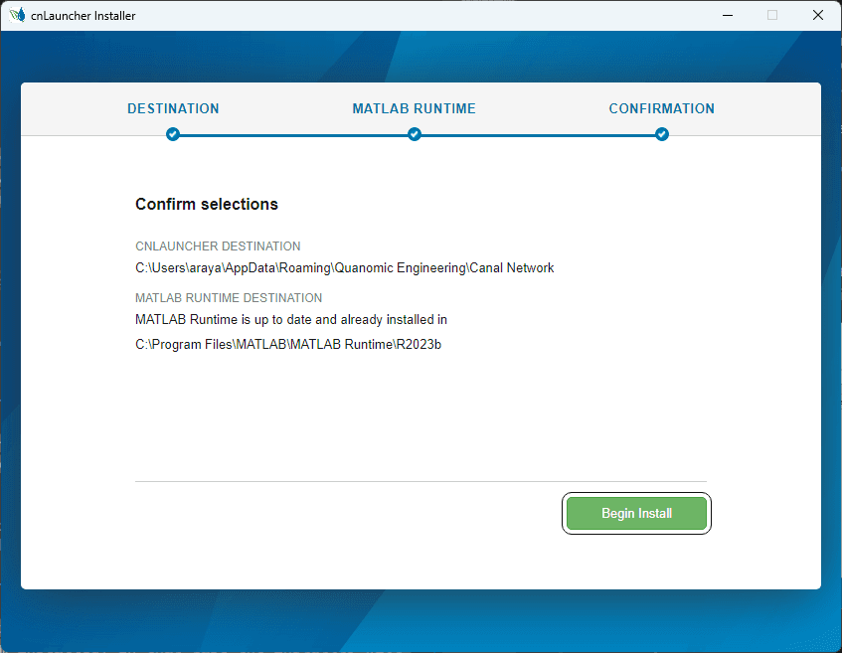
Task: Click the Confirm selections heading
Action: coord(206,204)
